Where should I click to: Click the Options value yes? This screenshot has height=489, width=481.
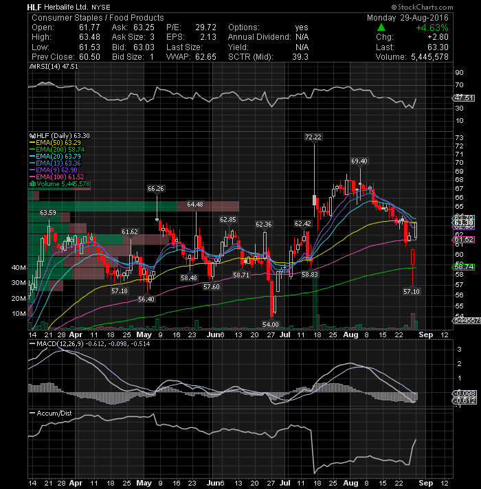[302, 27]
